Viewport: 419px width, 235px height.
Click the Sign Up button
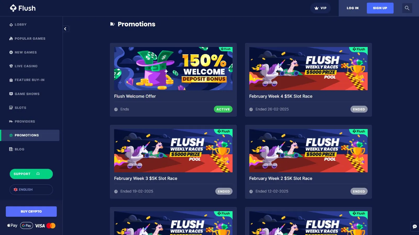(x=380, y=8)
